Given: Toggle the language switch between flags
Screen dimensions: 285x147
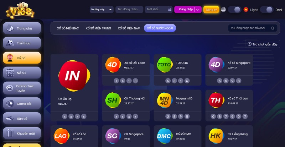Looking at the screenshot, I should click(235, 10).
